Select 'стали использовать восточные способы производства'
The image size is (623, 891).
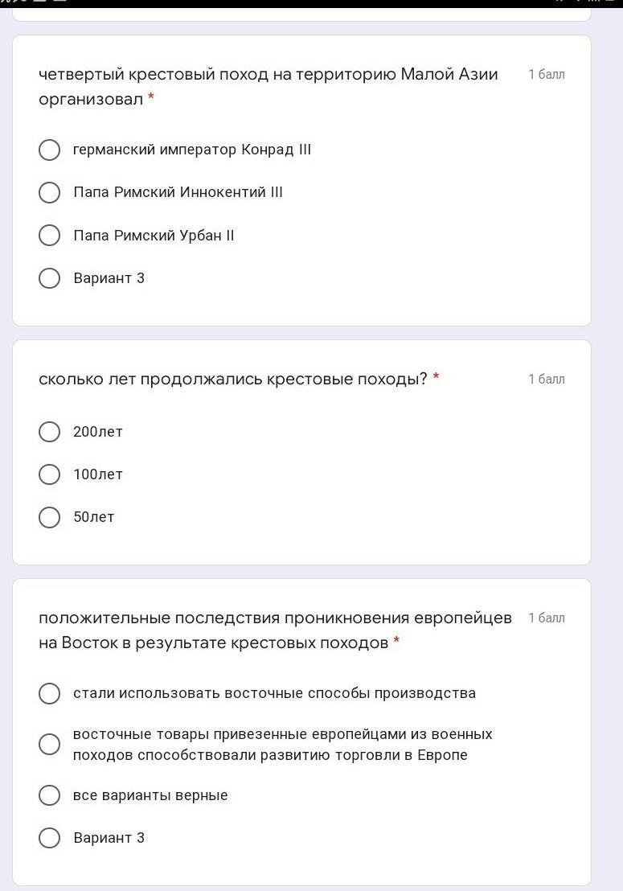pyautogui.click(x=49, y=693)
